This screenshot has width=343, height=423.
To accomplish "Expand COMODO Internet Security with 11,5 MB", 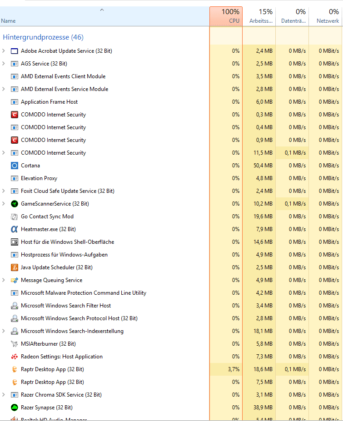I will pos(4,153).
